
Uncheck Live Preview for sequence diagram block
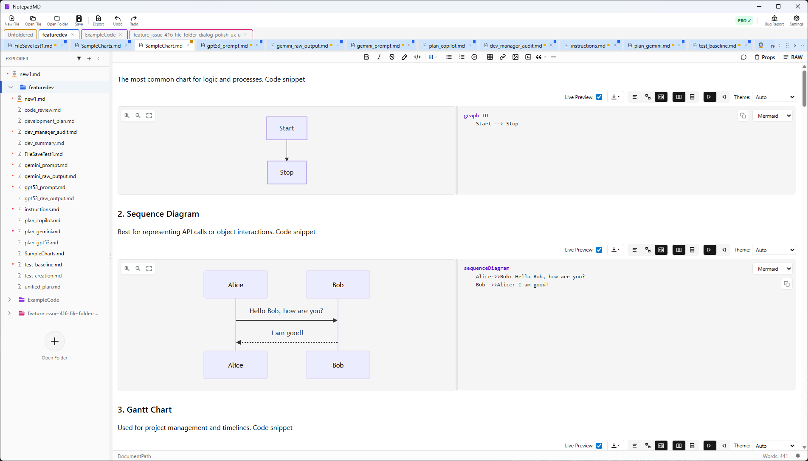tap(599, 250)
